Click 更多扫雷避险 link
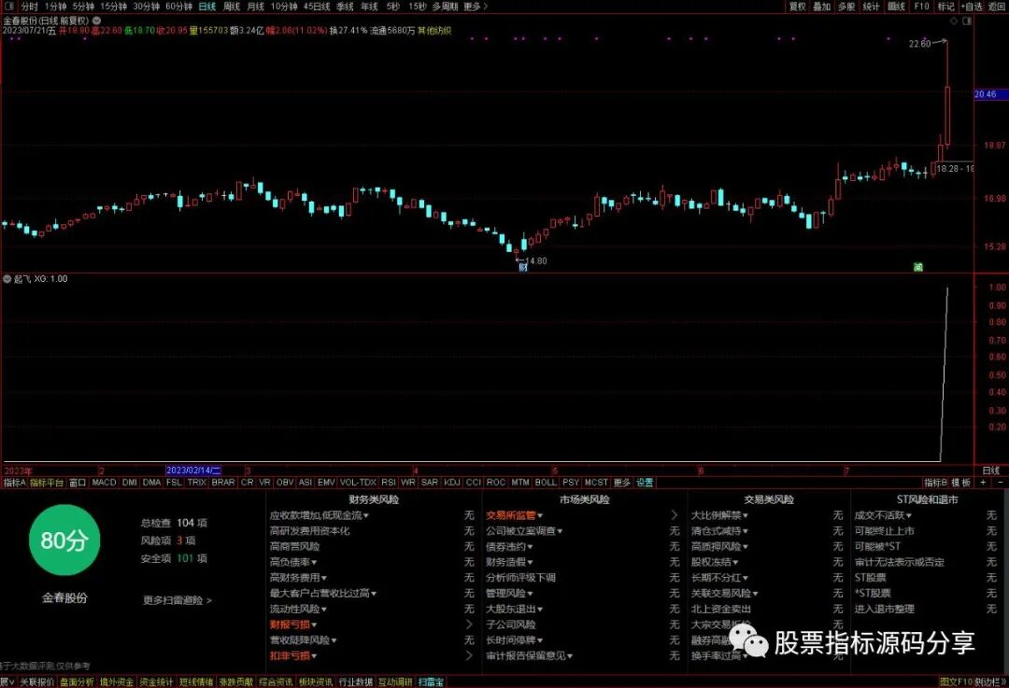Image resolution: width=1009 pixels, height=688 pixels. pyautogui.click(x=177, y=600)
